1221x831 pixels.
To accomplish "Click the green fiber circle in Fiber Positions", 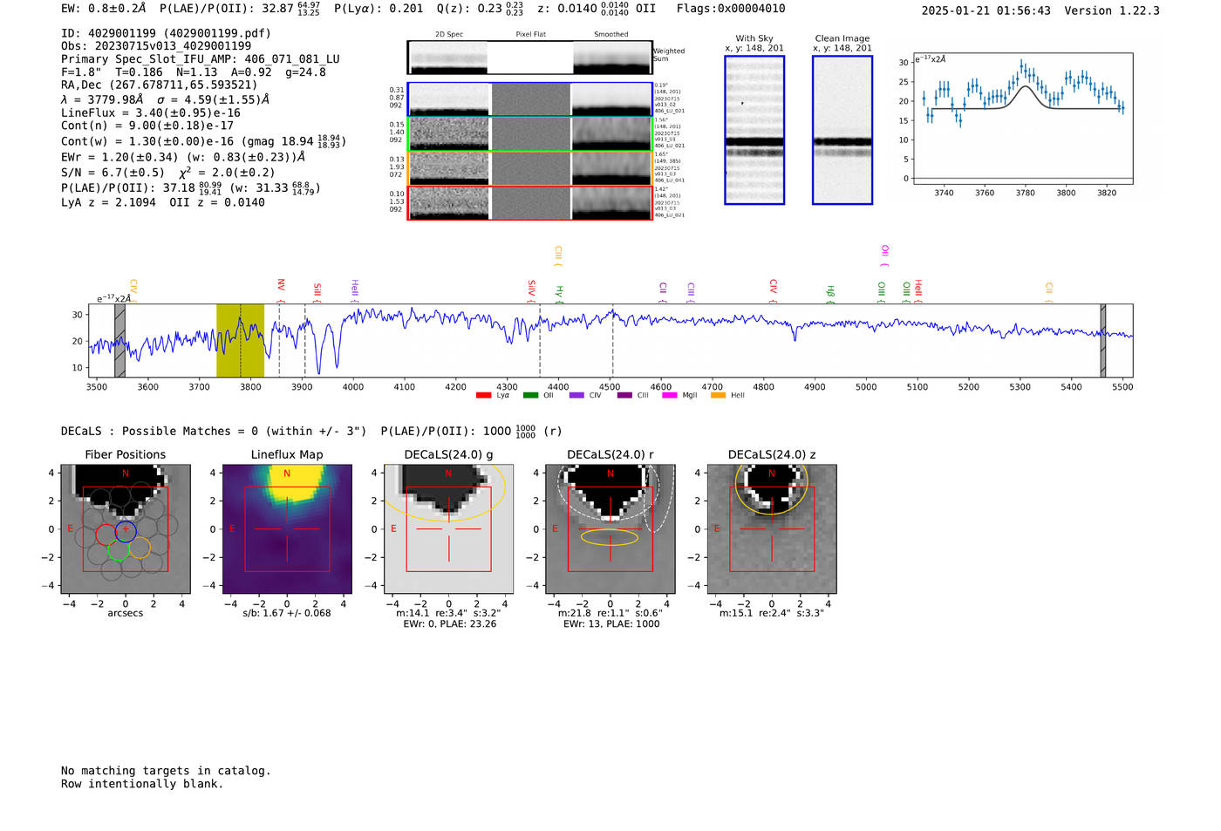I will click(x=119, y=550).
